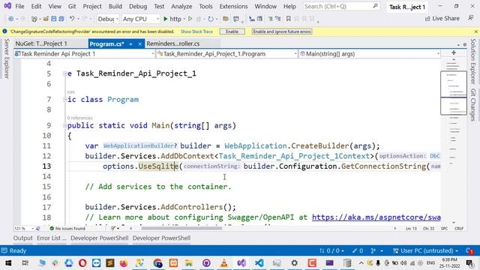Expand the http launch profile dropdown arrow
The width and height of the screenshot is (480, 270).
point(184,19)
